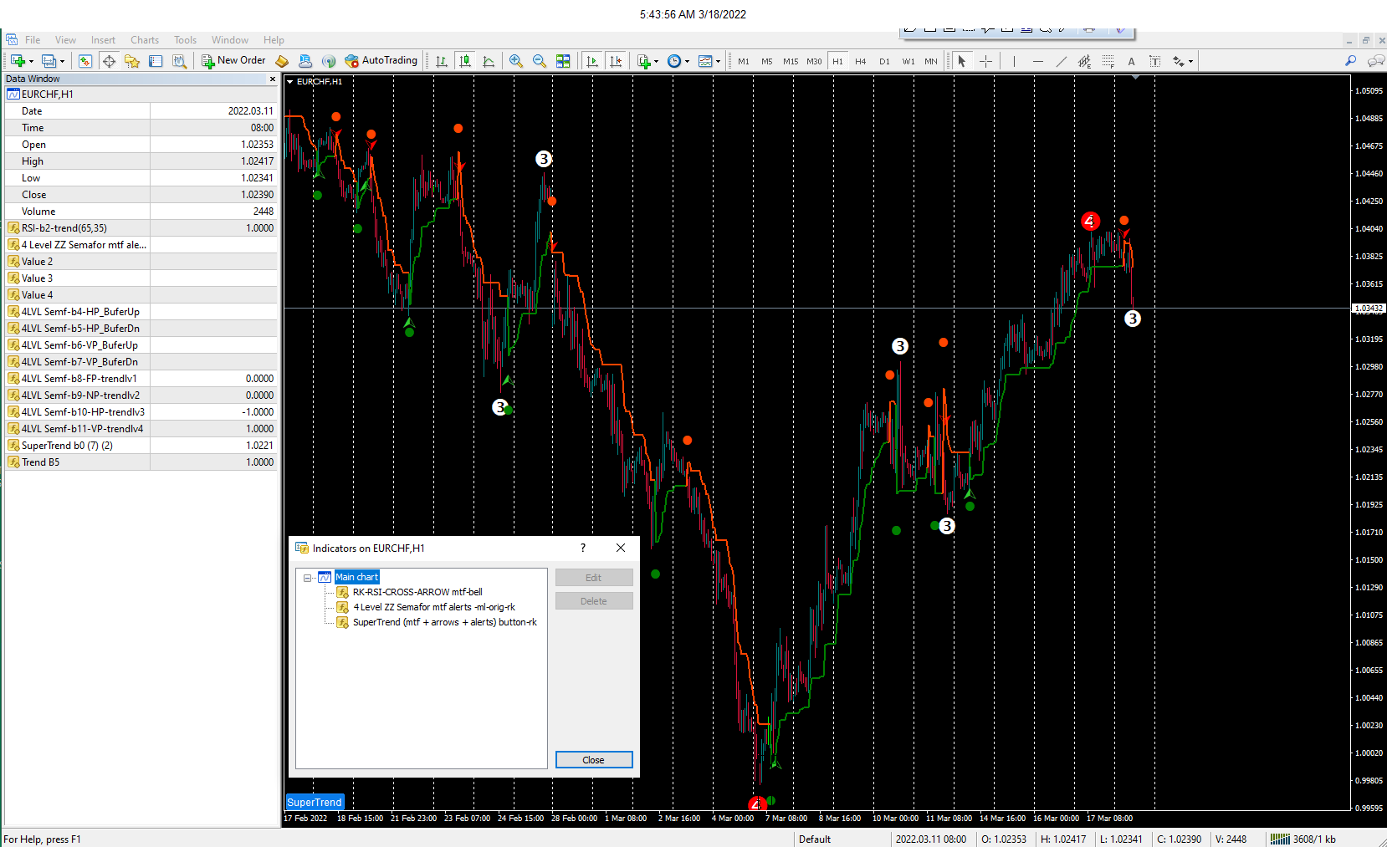Select the Fibonacci retracement tool
This screenshot has height=847, width=1387.
tap(1108, 61)
